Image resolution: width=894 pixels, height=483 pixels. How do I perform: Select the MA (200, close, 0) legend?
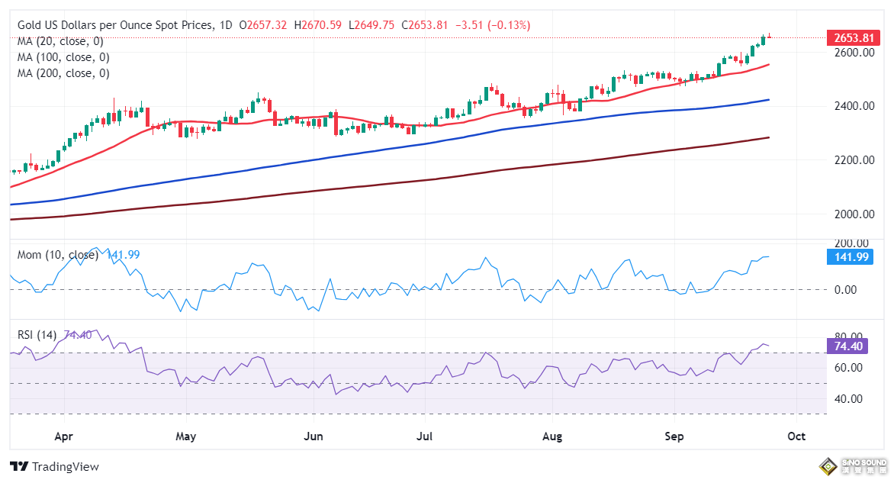tap(63, 73)
